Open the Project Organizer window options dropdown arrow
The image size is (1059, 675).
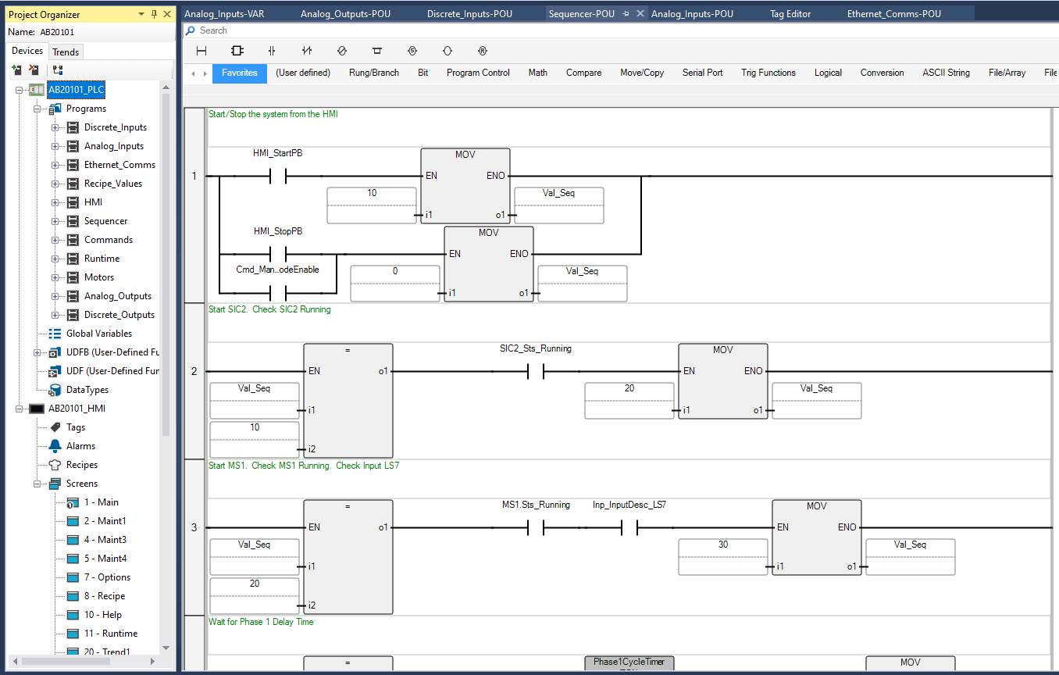[x=141, y=14]
